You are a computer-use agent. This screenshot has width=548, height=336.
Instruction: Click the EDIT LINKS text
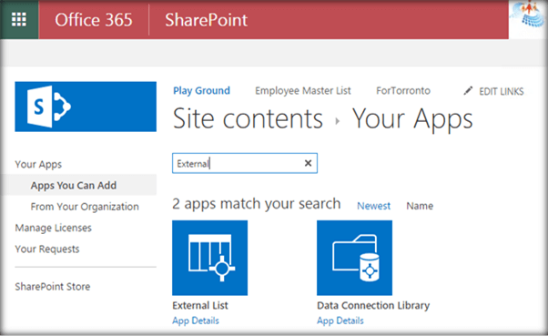pyautogui.click(x=502, y=92)
